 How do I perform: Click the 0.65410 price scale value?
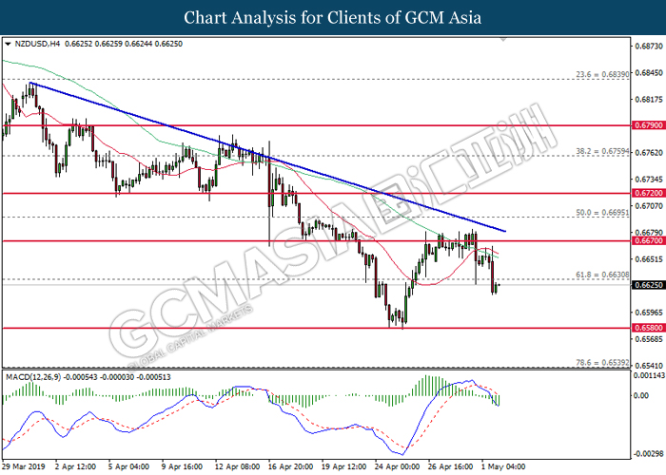pos(649,366)
